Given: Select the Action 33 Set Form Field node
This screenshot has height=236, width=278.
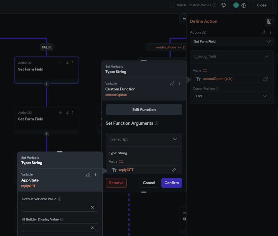Looking at the screenshot, I should pyautogui.click(x=47, y=120).
